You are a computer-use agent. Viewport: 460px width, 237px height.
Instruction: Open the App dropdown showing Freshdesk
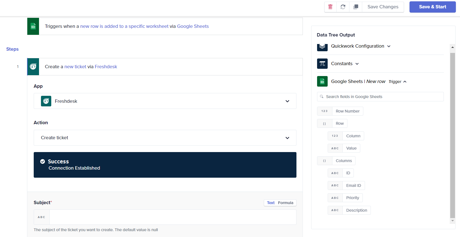coord(165,101)
